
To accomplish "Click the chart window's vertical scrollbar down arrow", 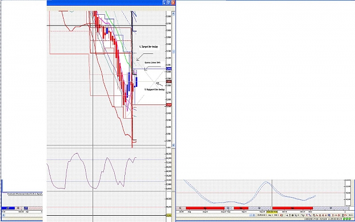I will click(174, 145).
